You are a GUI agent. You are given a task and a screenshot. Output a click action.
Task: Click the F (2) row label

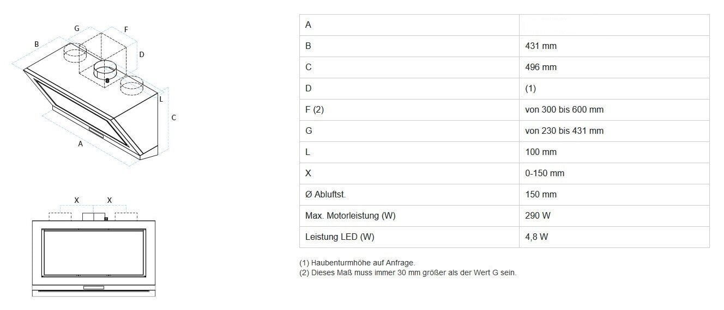coord(315,109)
